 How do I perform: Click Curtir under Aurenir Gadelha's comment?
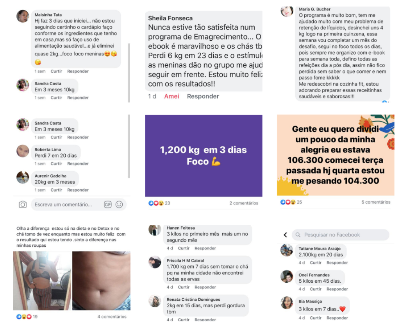point(56,190)
